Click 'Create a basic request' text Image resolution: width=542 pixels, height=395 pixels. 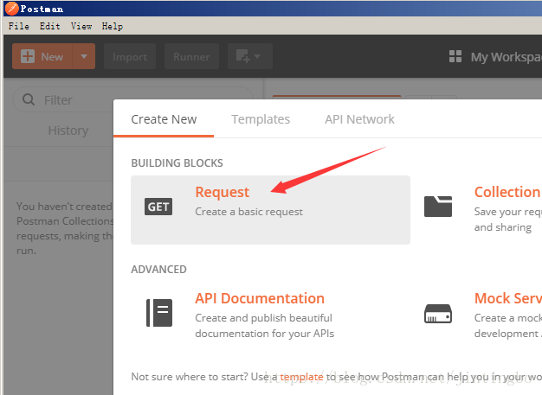click(x=248, y=212)
